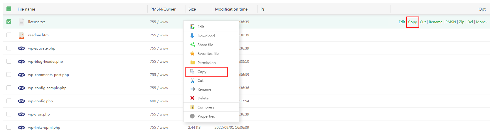Click the Properties info icon

(192, 116)
